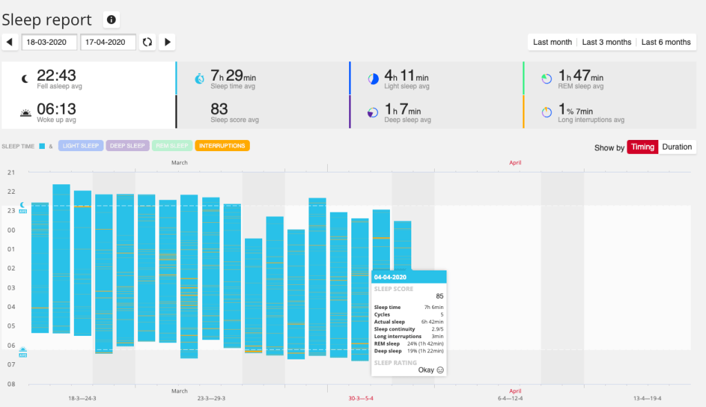Open the Sleep report info icon
Screen dimensions: 706x407
click(111, 19)
